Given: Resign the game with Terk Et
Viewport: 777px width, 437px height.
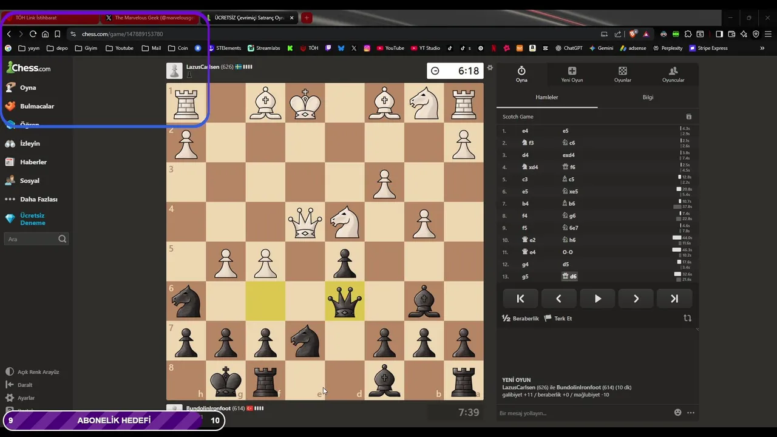Looking at the screenshot, I should [558, 318].
